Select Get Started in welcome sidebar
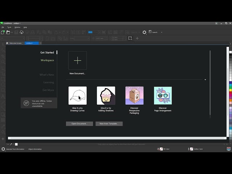Image resolution: width=232 pixels, height=174 pixels. 47,53
